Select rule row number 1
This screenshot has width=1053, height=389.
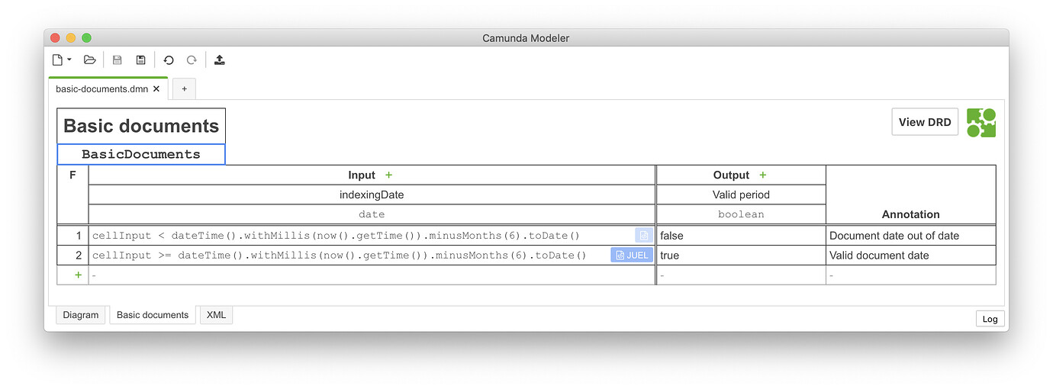pos(72,236)
